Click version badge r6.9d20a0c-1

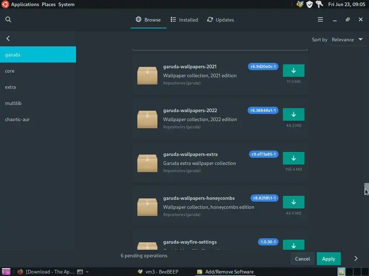pyautogui.click(x=263, y=66)
